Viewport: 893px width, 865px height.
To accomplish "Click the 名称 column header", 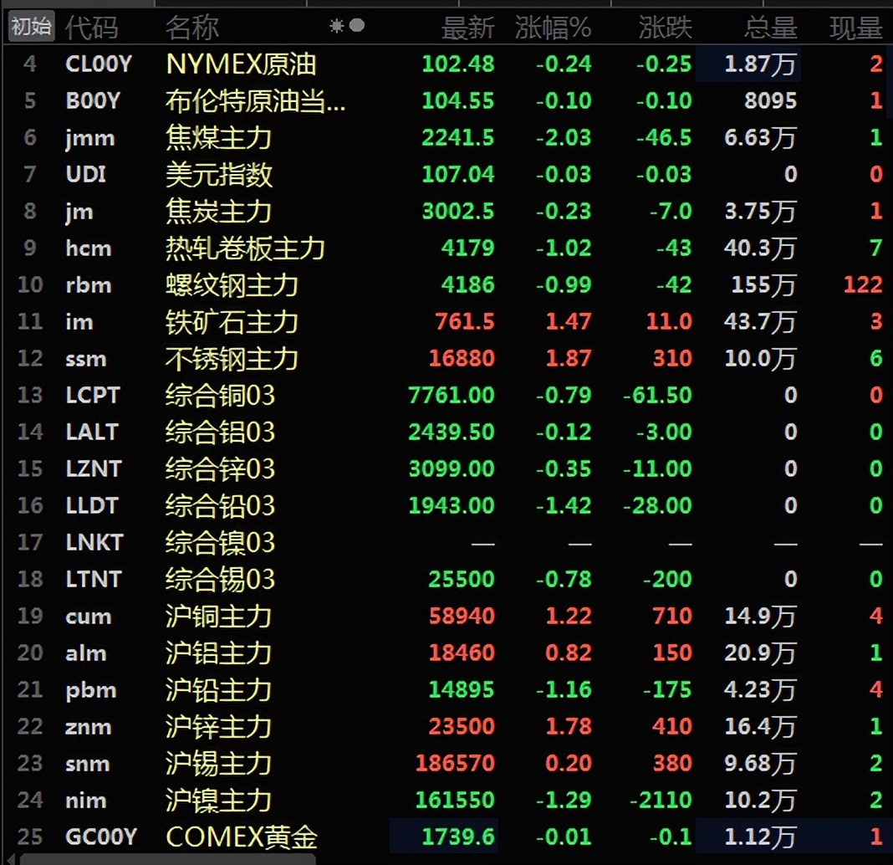I will click(191, 26).
